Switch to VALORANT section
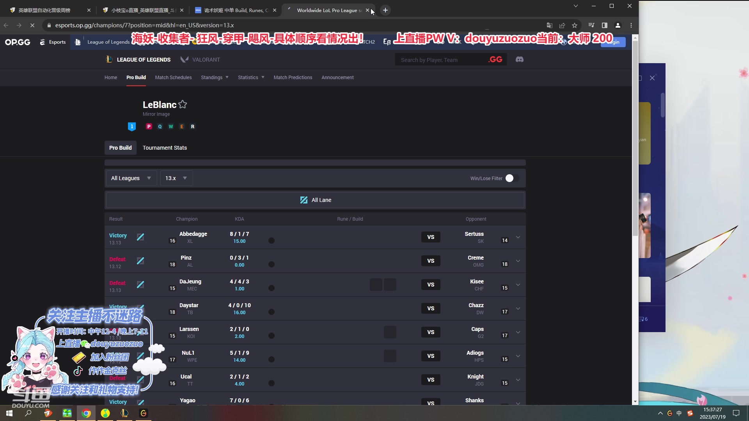The width and height of the screenshot is (749, 421). (x=200, y=60)
